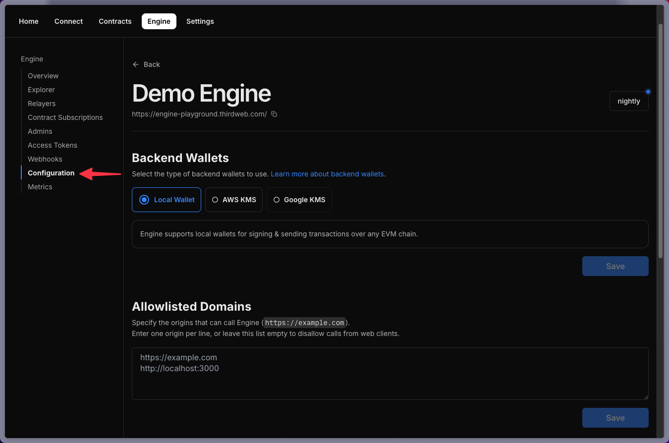The image size is (669, 443).
Task: Go to the Contracts tab
Action: [115, 21]
